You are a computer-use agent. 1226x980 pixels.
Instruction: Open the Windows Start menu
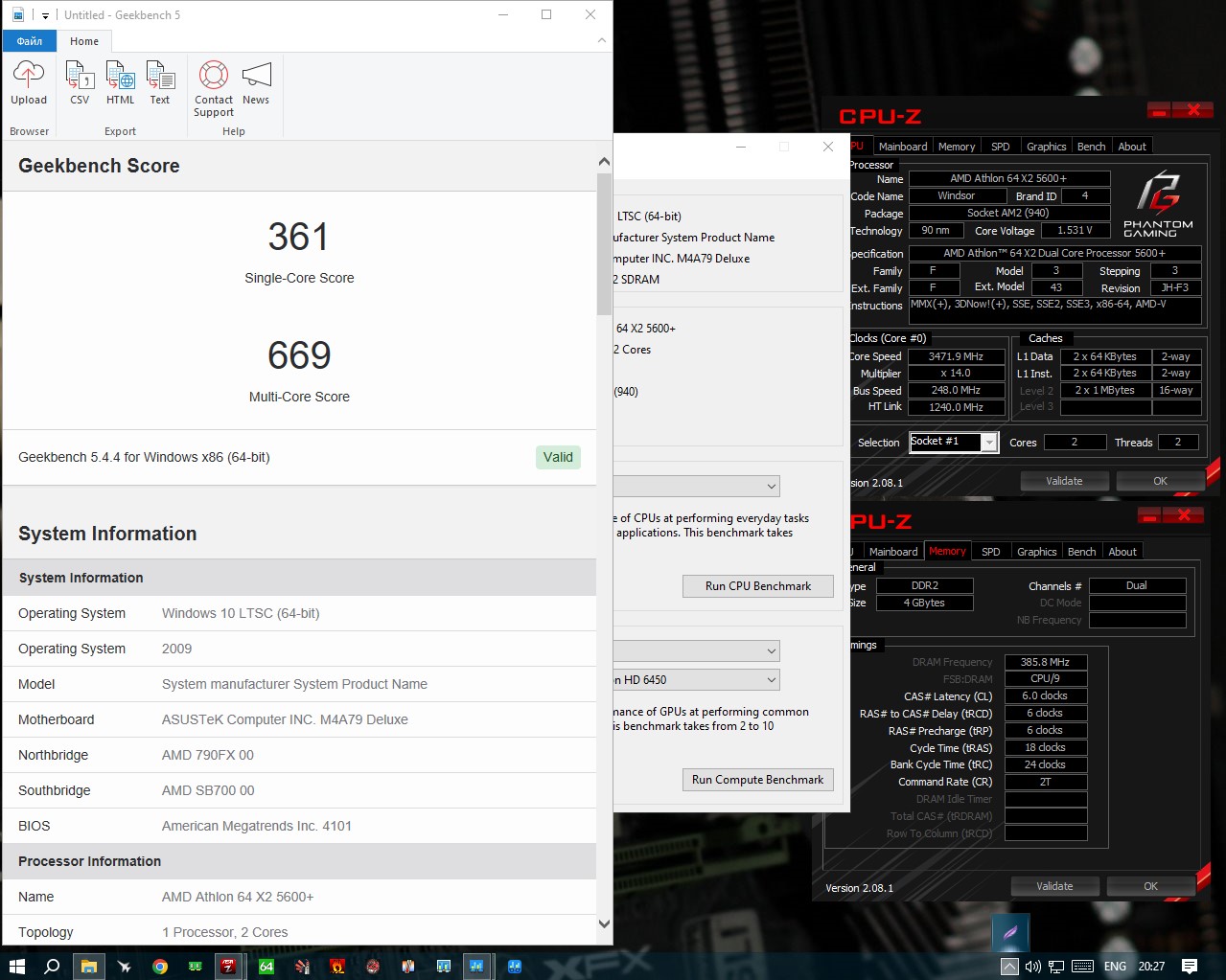coord(16,966)
